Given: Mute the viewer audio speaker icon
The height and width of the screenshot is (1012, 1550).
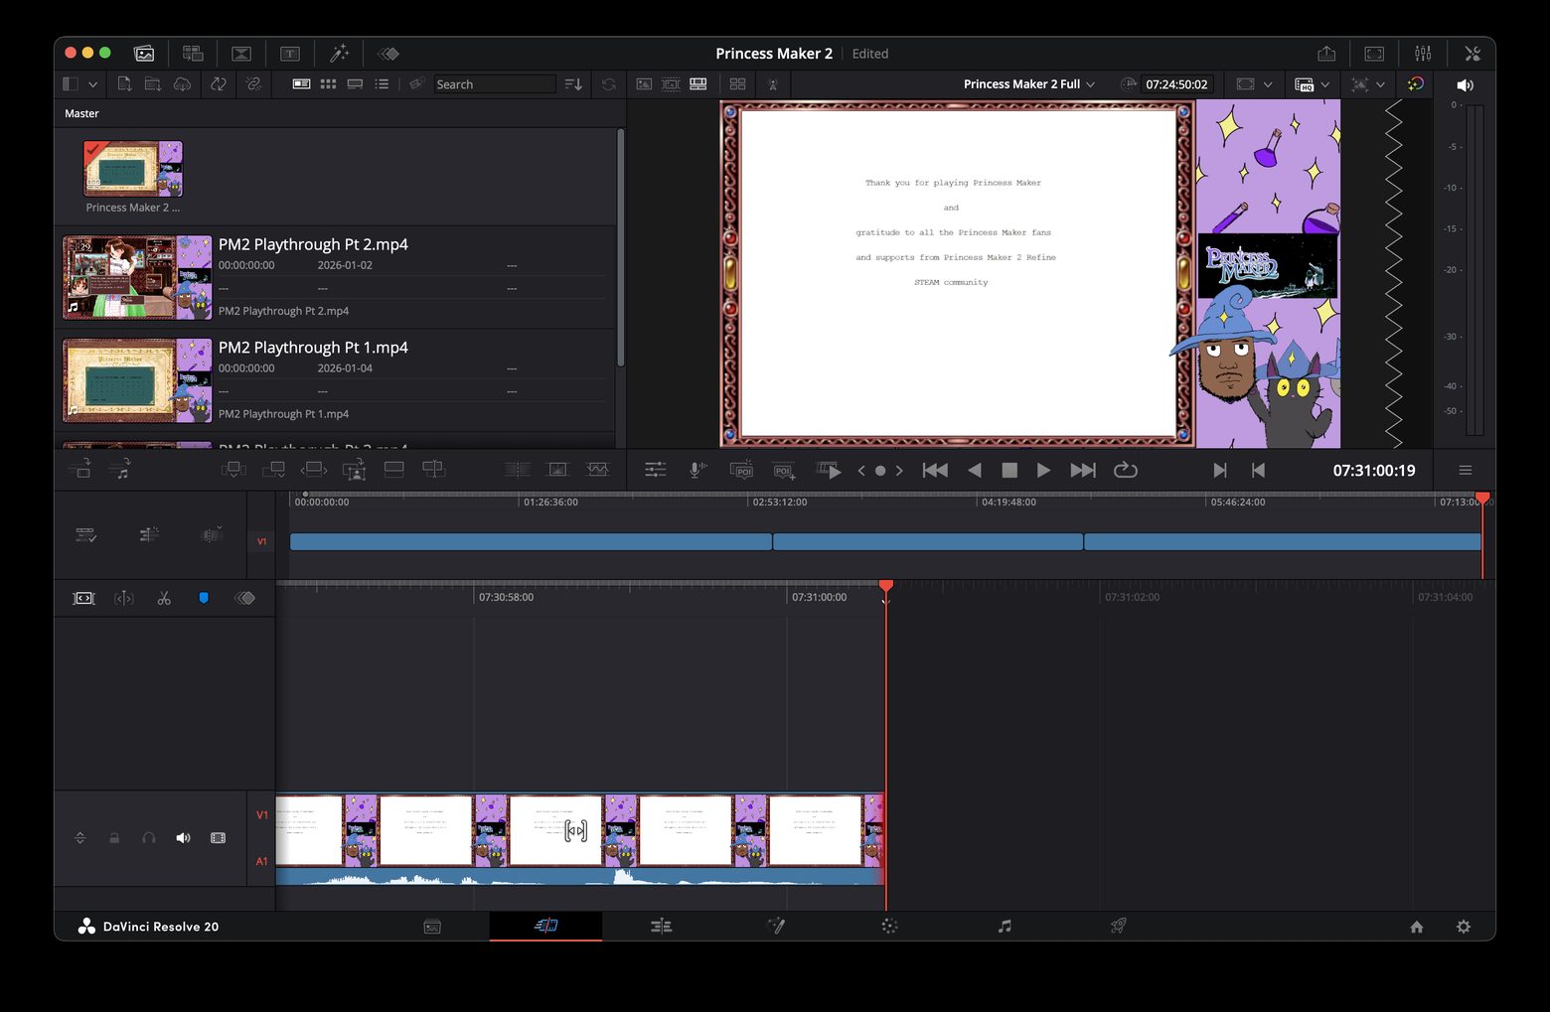Looking at the screenshot, I should click(x=1465, y=84).
